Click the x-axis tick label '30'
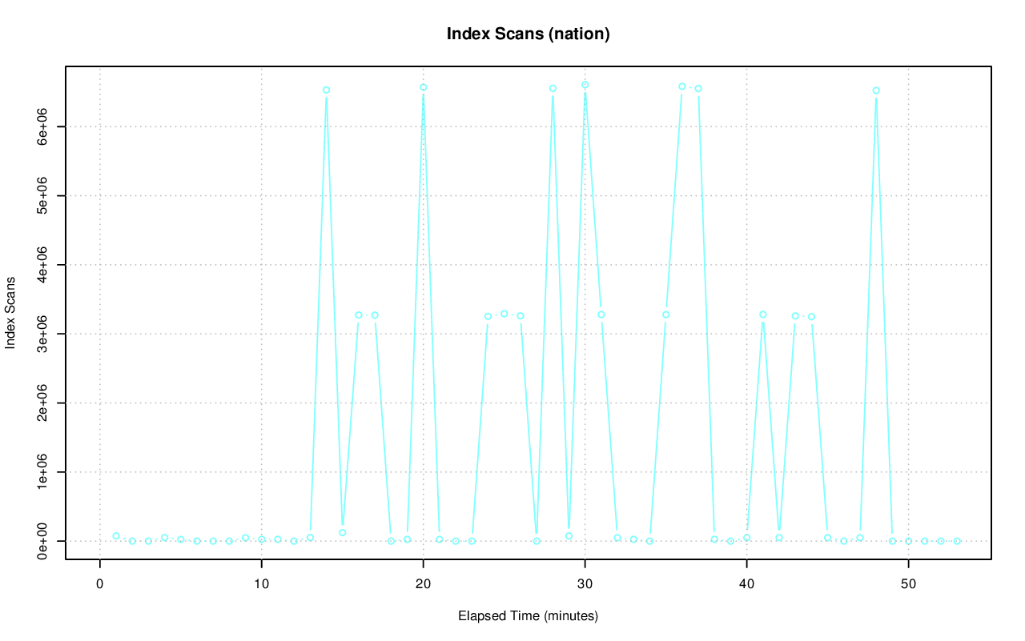Image resolution: width=1025 pixels, height=641 pixels. pyautogui.click(x=585, y=584)
